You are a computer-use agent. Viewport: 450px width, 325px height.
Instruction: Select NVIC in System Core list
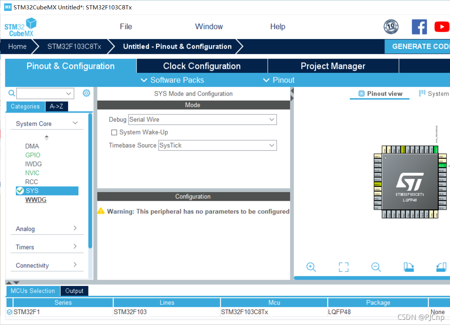[x=32, y=173]
